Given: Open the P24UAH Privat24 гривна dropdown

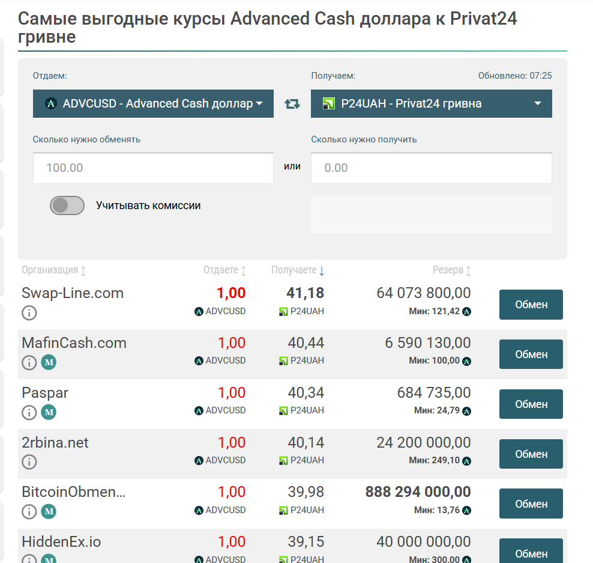Looking at the screenshot, I should tap(431, 104).
